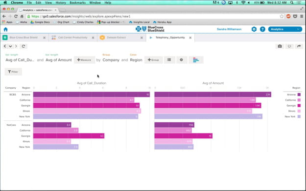Change the Company grouping
Viewport: 306px width, 191px height.
(111, 60)
